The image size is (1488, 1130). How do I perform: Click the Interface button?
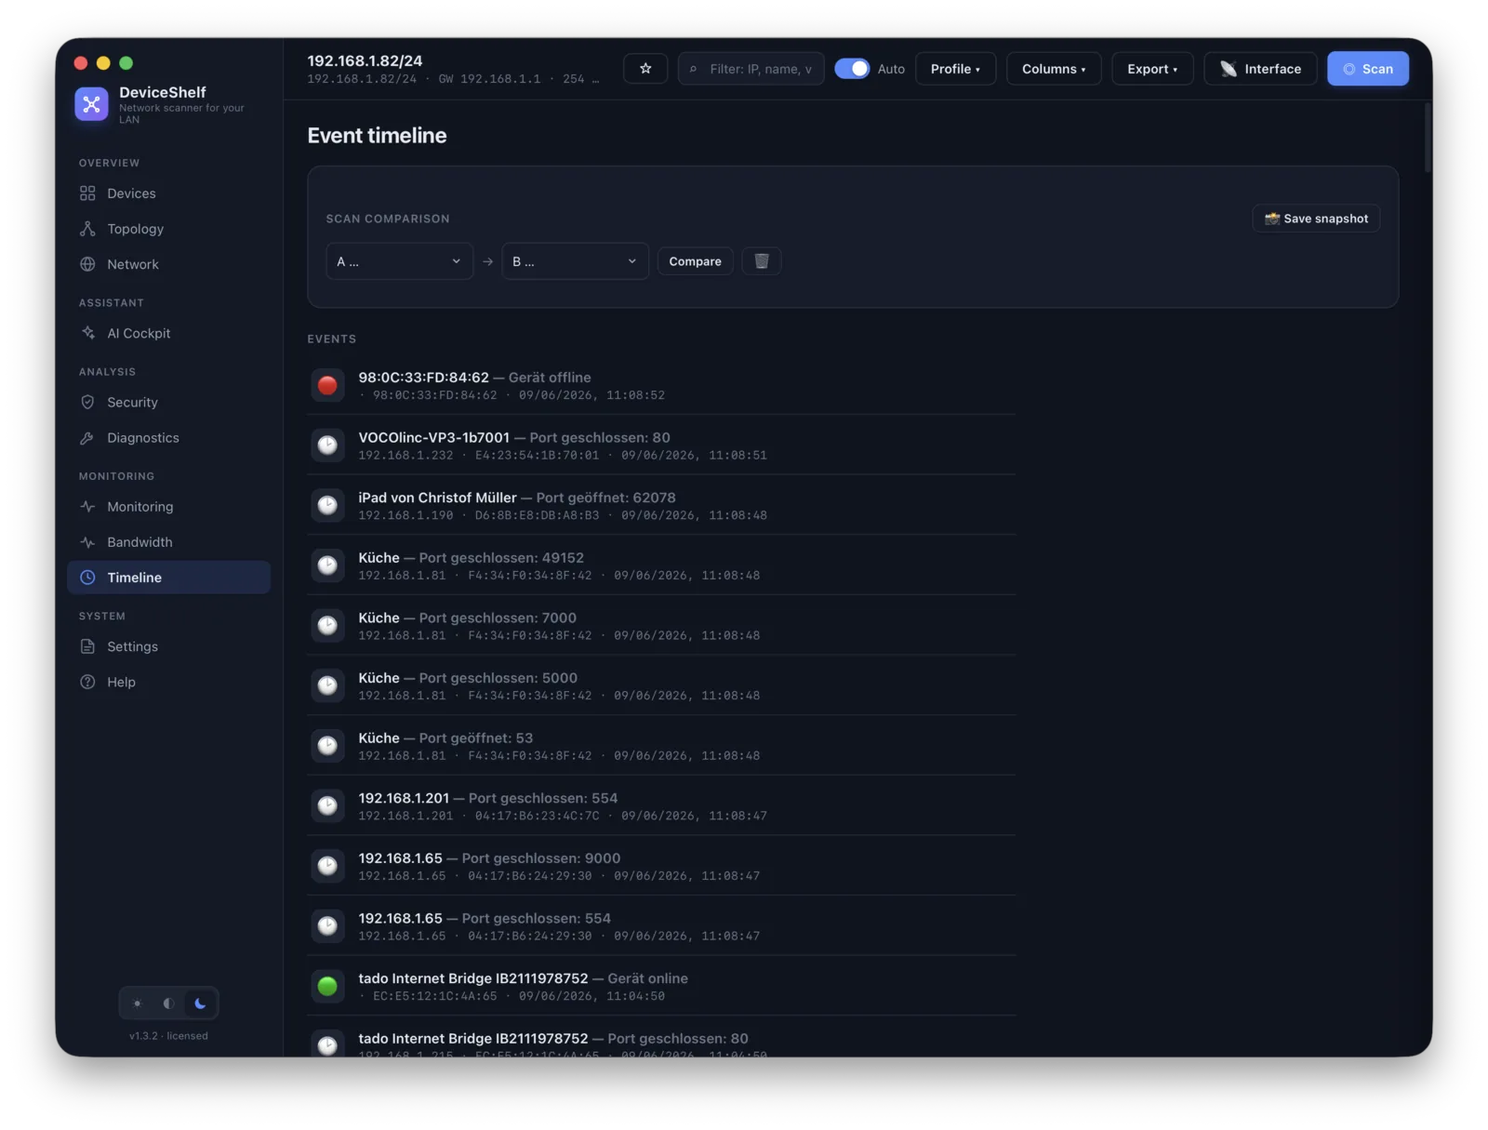coord(1260,69)
